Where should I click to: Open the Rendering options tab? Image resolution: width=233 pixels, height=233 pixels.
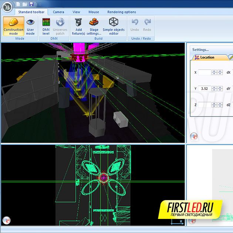click(x=122, y=12)
